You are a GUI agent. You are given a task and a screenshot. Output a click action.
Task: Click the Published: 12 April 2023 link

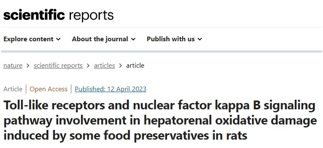coord(110,89)
